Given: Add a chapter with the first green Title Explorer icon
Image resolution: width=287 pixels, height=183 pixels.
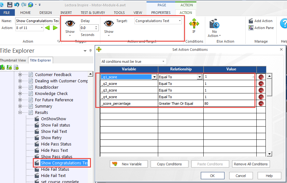Looking at the screenshot, I should (3, 68).
